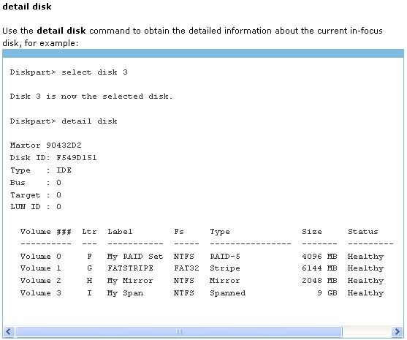Click the 'Stripe' type value
Viewport: 407px width, 340px height.
click(x=225, y=268)
